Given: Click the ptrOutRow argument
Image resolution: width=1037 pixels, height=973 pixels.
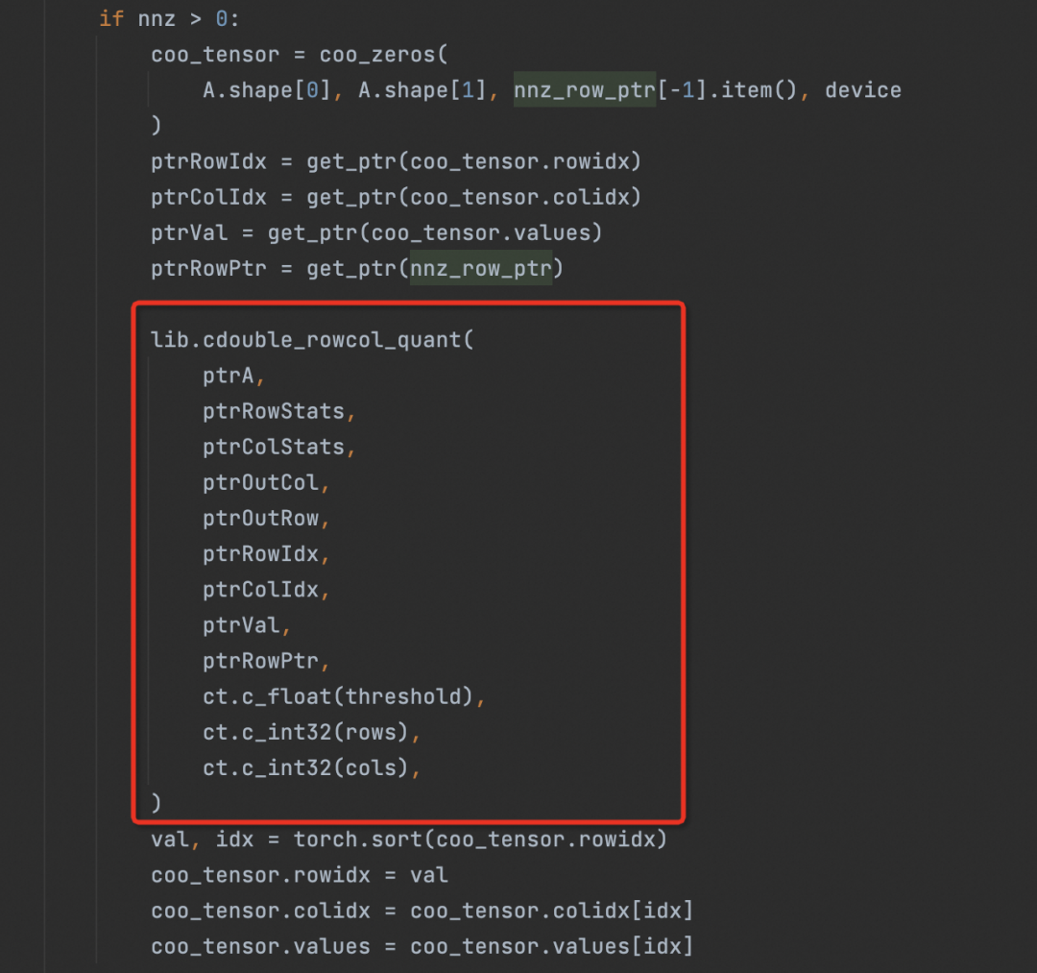Looking at the screenshot, I should [260, 518].
